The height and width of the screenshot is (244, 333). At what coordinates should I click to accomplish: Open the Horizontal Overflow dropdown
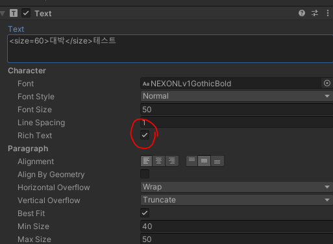(x=237, y=187)
